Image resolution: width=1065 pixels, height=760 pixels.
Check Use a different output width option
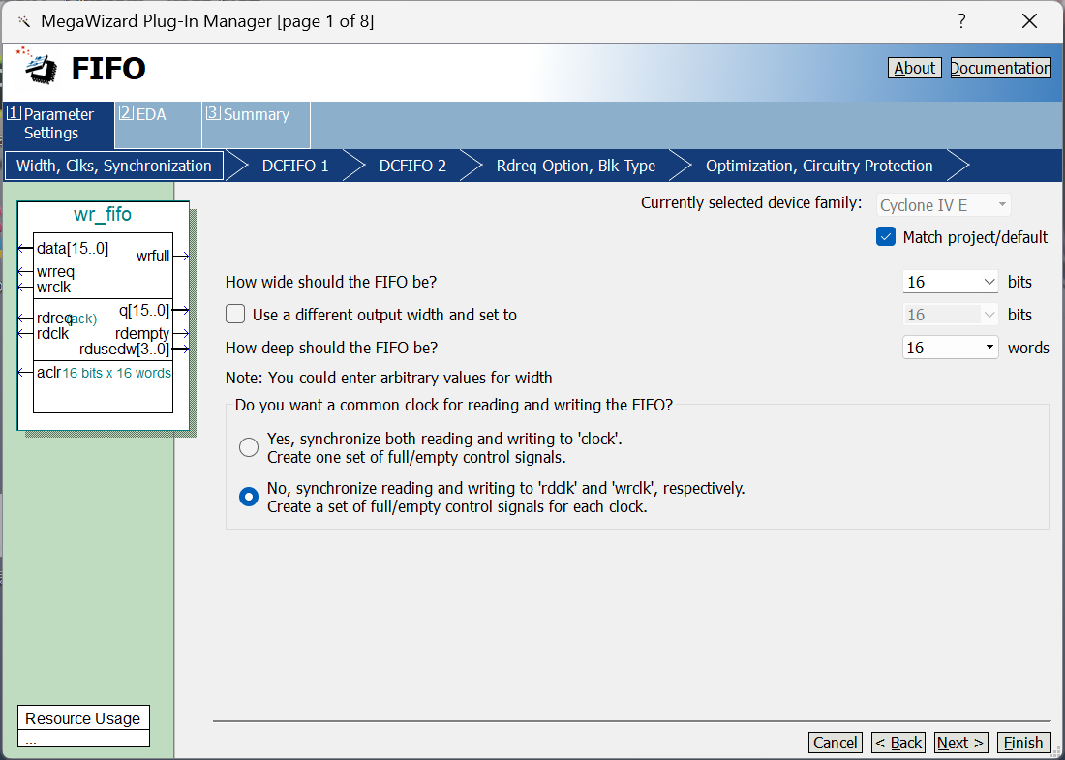point(235,314)
